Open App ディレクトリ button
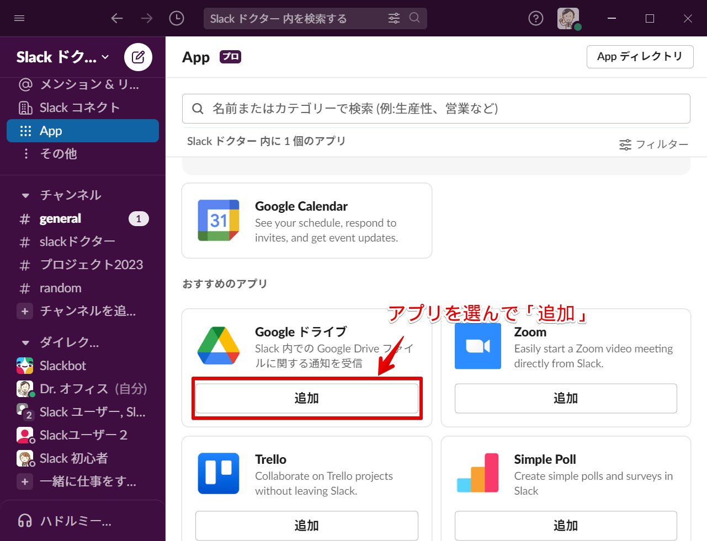707x541 pixels. coord(640,57)
